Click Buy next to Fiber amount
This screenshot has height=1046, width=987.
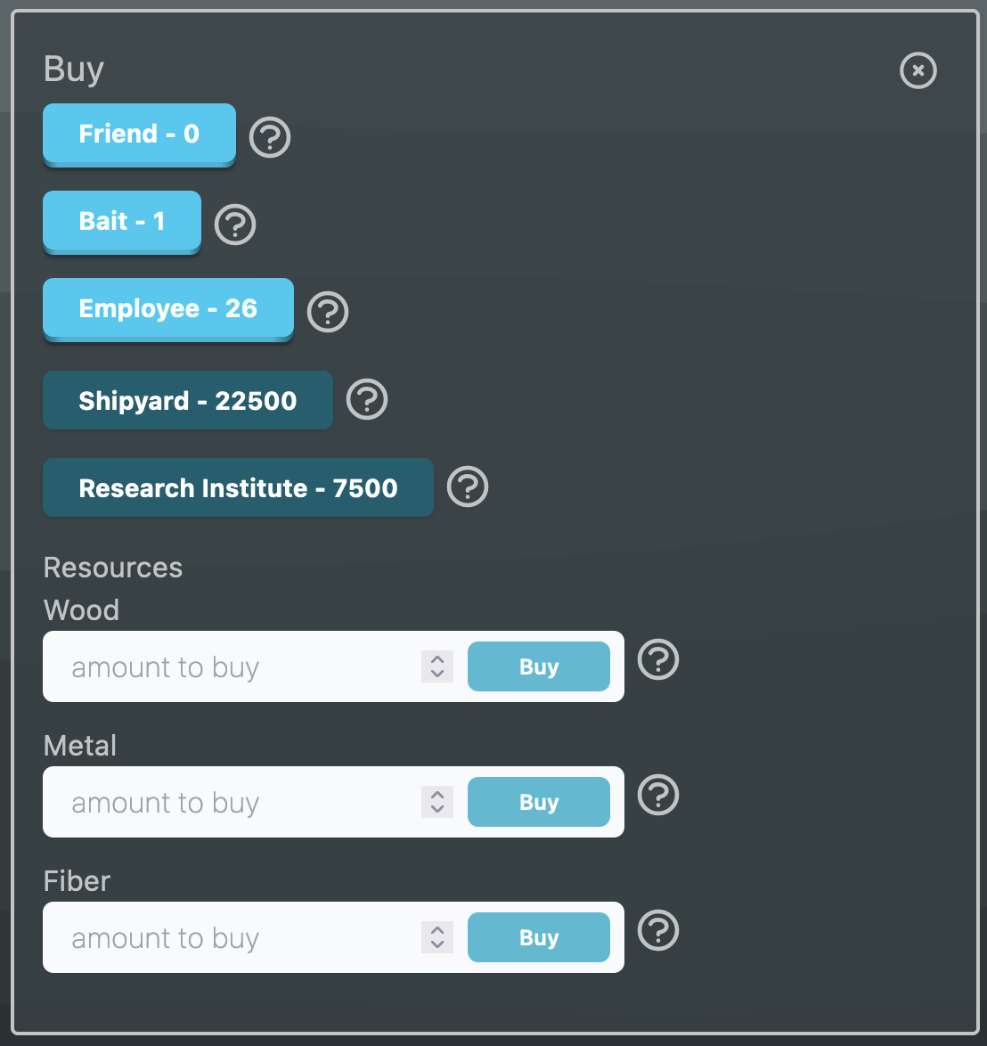tap(539, 937)
